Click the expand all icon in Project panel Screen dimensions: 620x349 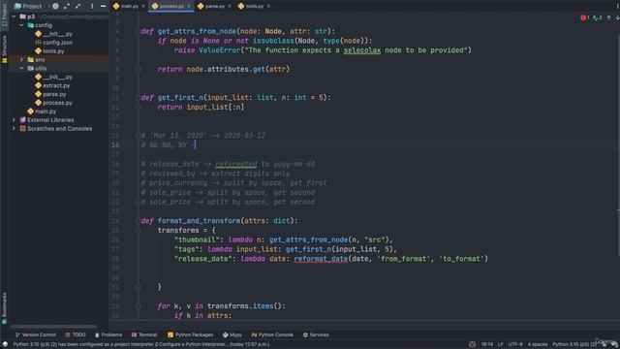[x=67, y=6]
